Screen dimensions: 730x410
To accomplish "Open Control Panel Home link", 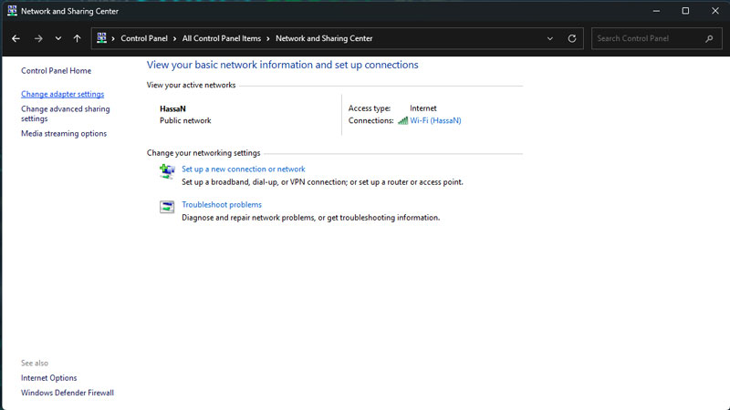I will pos(56,71).
